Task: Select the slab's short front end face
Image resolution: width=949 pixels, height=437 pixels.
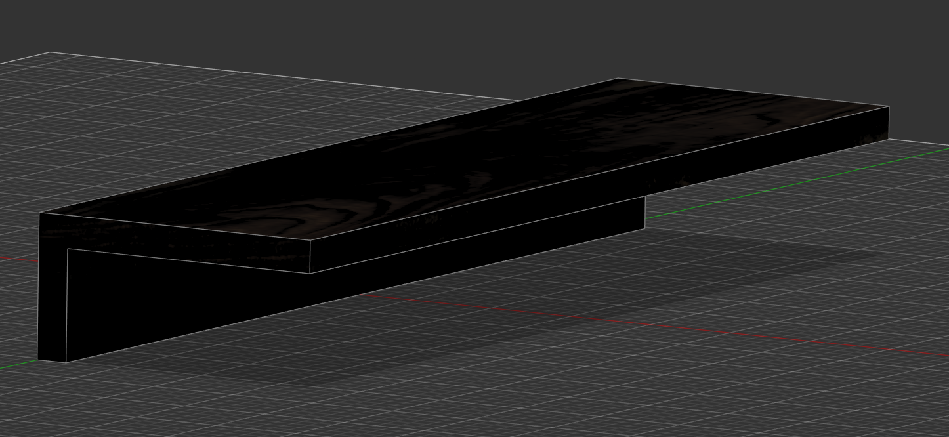Action: (174, 243)
